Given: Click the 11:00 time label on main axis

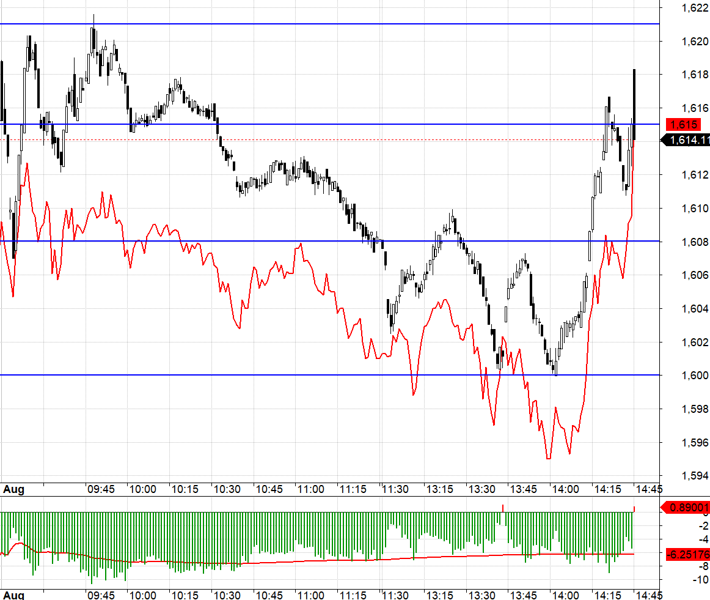Looking at the screenshot, I should 310,489.
